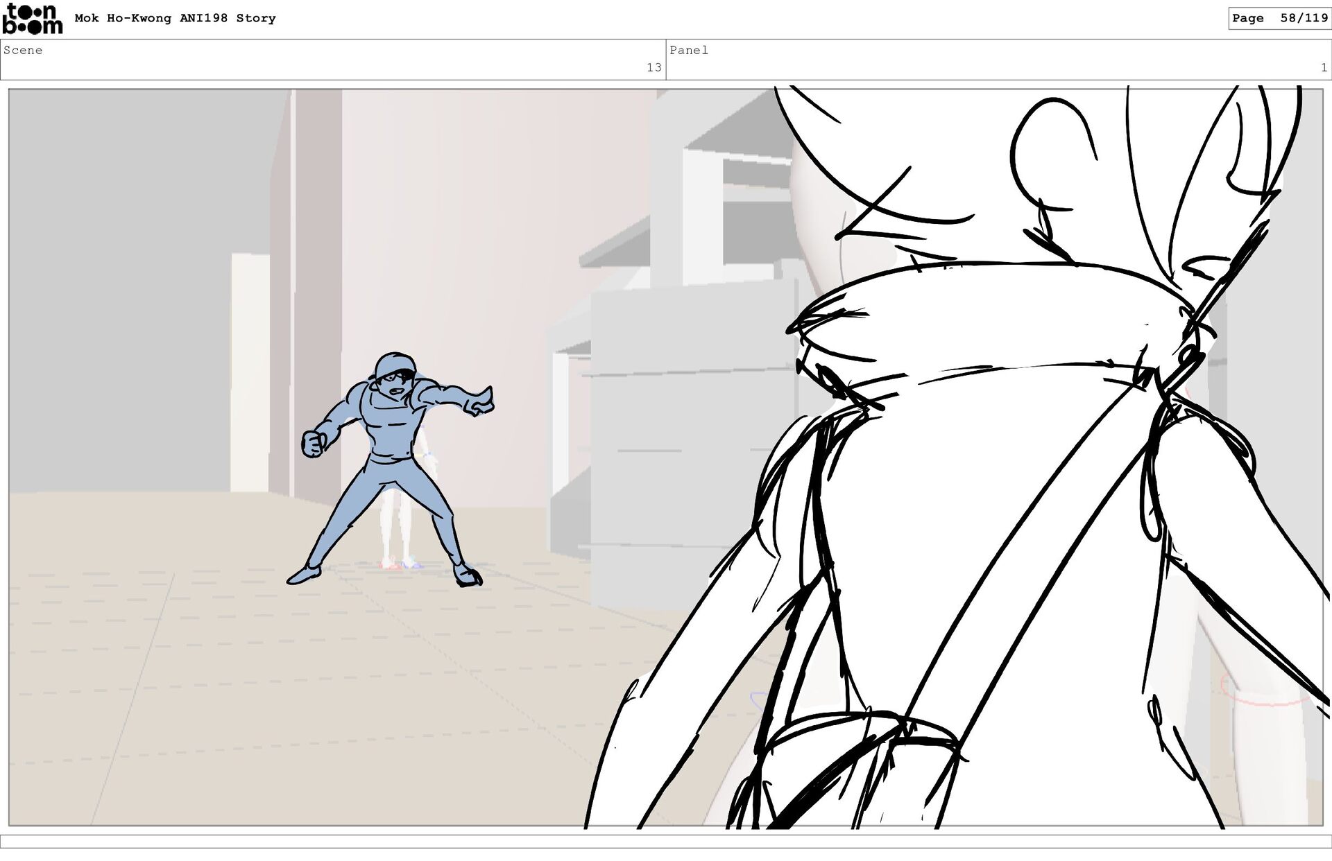Click the Panel label header
Viewport: 1332px width, 861px height.
point(689,51)
